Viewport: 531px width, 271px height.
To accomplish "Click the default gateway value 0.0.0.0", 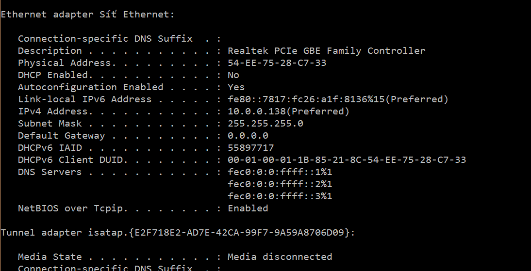I will (x=248, y=136).
